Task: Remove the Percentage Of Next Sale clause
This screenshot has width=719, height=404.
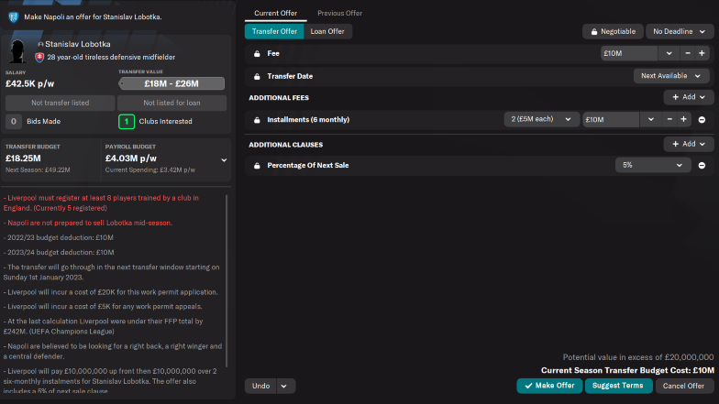Action: tap(702, 165)
